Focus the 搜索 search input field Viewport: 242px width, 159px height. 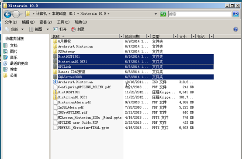pyautogui.click(x=200, y=14)
